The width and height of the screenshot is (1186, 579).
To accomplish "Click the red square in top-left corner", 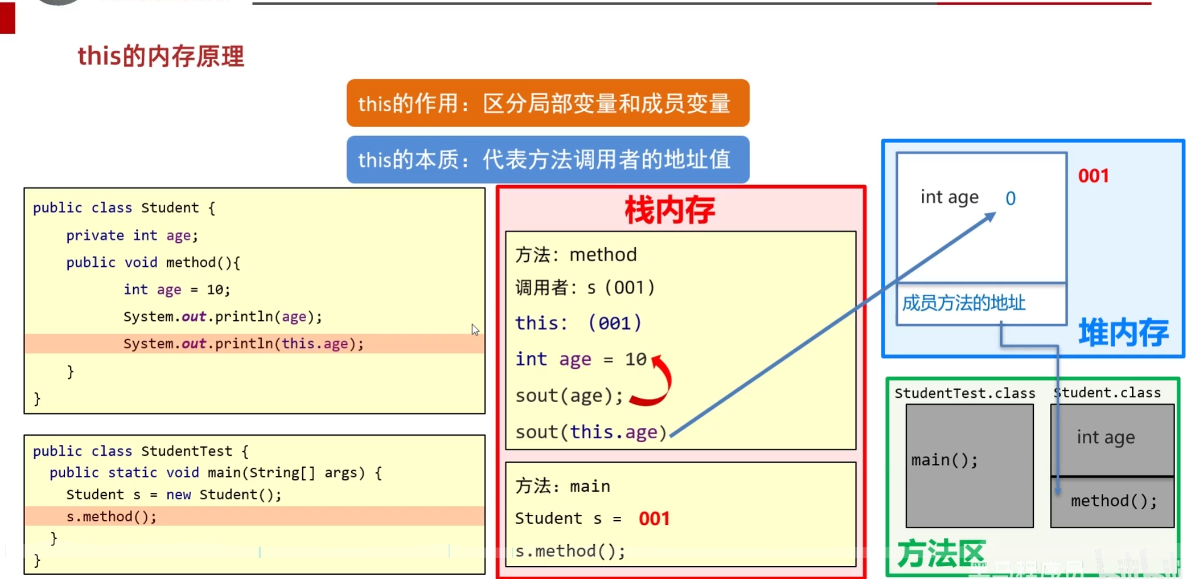I will (8, 17).
